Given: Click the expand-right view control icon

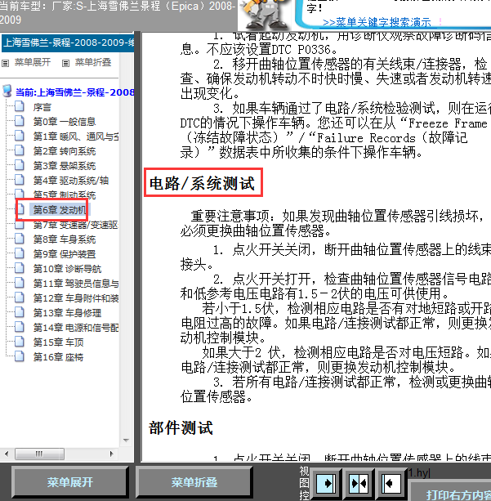Looking at the screenshot, I should click(x=327, y=483).
